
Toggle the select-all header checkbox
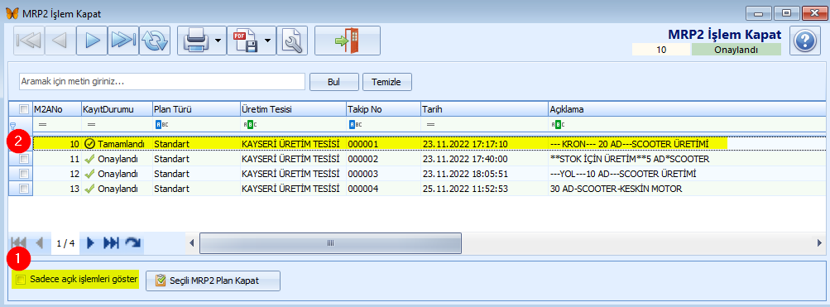tap(23, 109)
